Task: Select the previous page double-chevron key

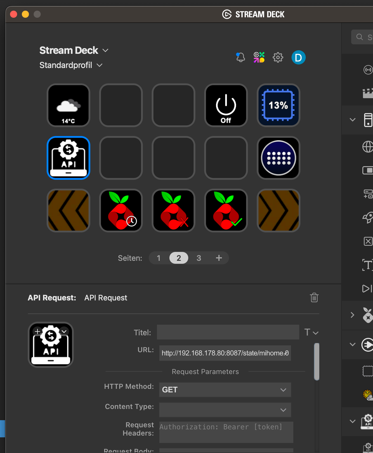Action: pos(68,211)
